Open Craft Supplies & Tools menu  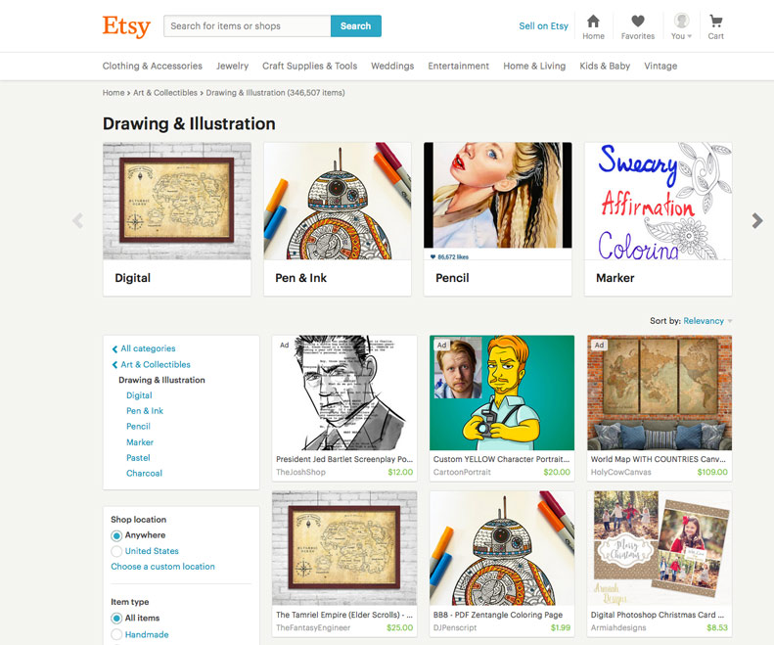[x=309, y=67]
